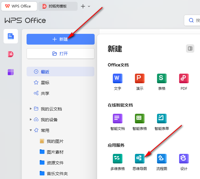Screen dimensions: 200x179
Task: Click the 打开 button
Action: [61, 54]
